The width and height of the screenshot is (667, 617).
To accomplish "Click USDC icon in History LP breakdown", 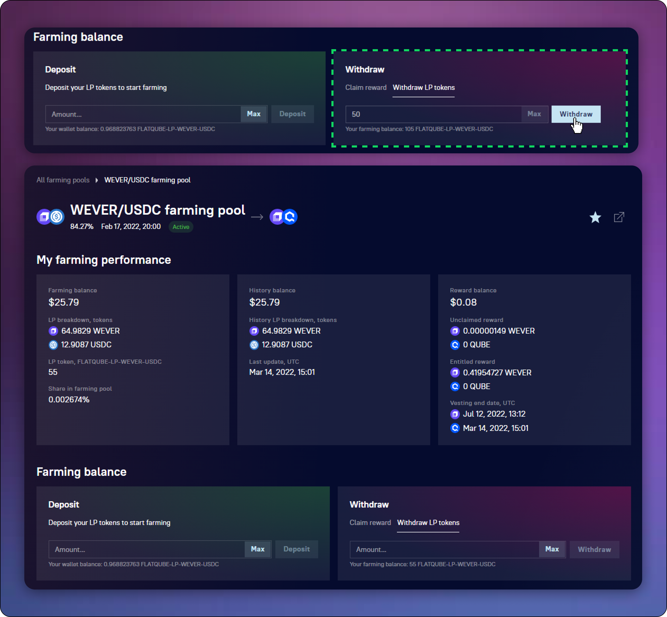I will click(254, 345).
